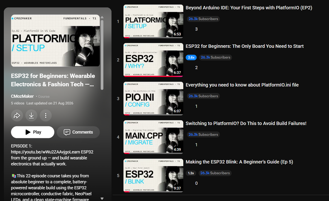The image size is (329, 201).
Task: Click the ESP32 / BLINK video thumbnail
Action: click(153, 175)
